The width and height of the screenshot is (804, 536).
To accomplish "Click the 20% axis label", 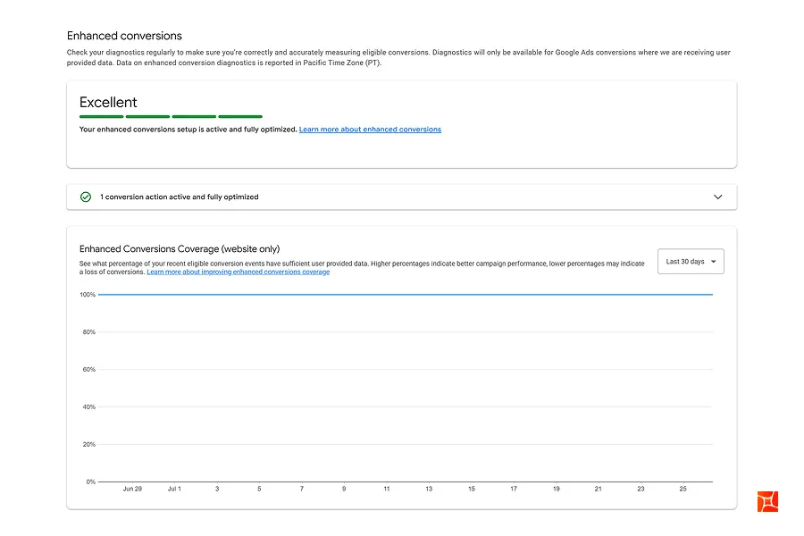I will pos(88,444).
